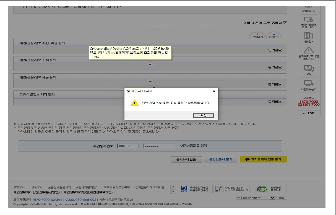Open the 웹접근성 품질인증 WA banner
336x215 pixels.
269,189
